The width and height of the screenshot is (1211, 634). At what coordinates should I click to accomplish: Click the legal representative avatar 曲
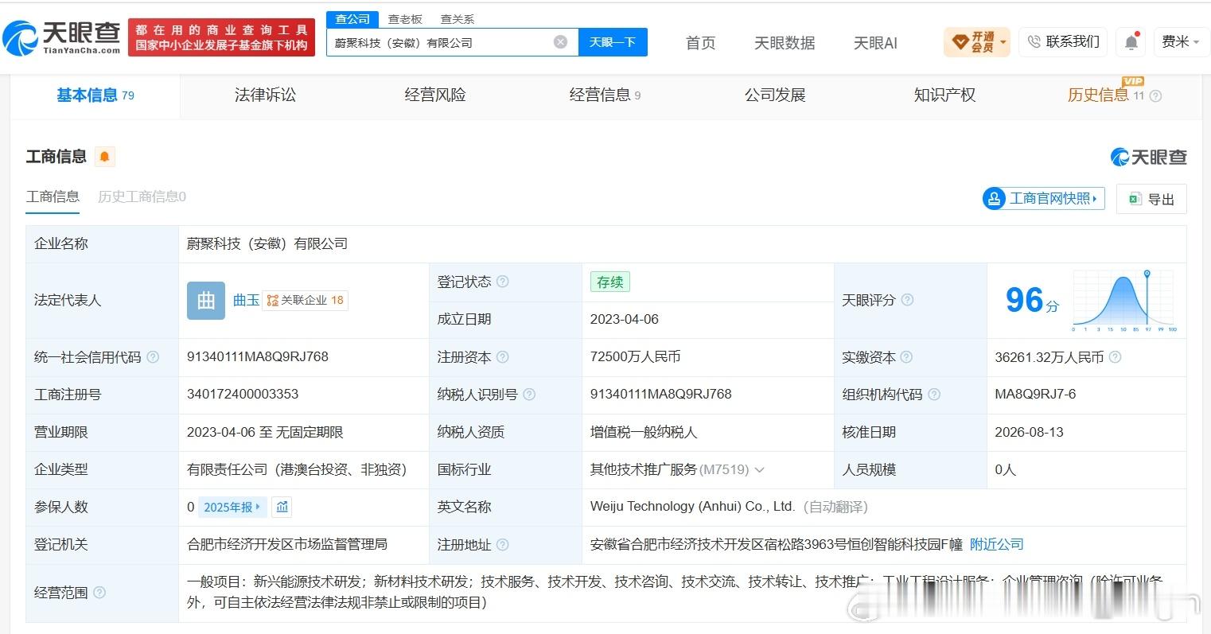click(x=206, y=301)
